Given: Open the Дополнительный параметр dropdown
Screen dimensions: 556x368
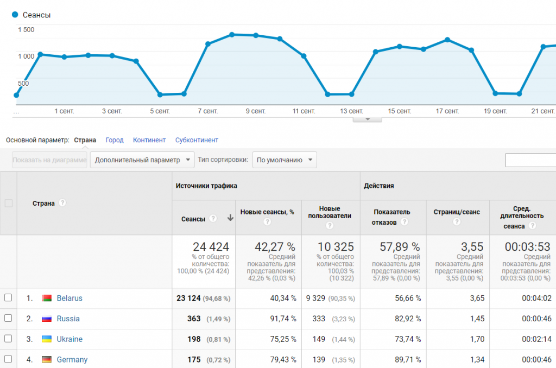Looking at the screenshot, I should (142, 160).
